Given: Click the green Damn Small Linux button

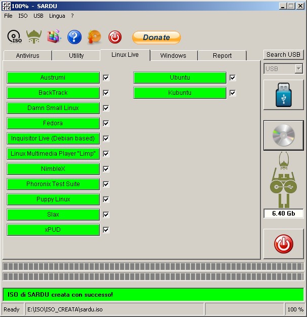Looking at the screenshot, I should click(53, 108).
